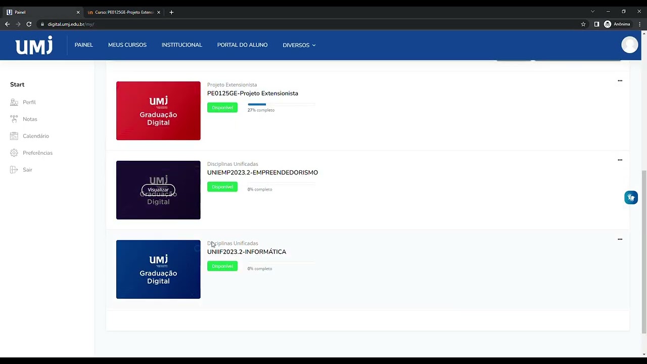Toggle the browser side panel icon
The height and width of the screenshot is (364, 647).
596,24
